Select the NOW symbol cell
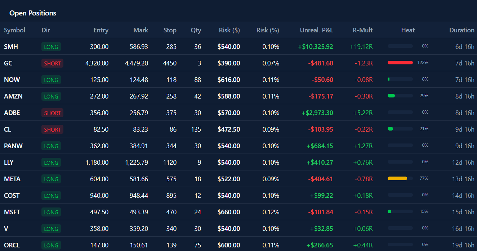Screen dimensions: 477x251 click(12, 80)
